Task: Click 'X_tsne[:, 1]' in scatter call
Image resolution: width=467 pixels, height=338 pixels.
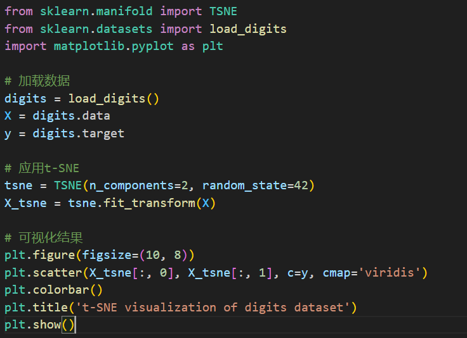Action: [230, 273]
